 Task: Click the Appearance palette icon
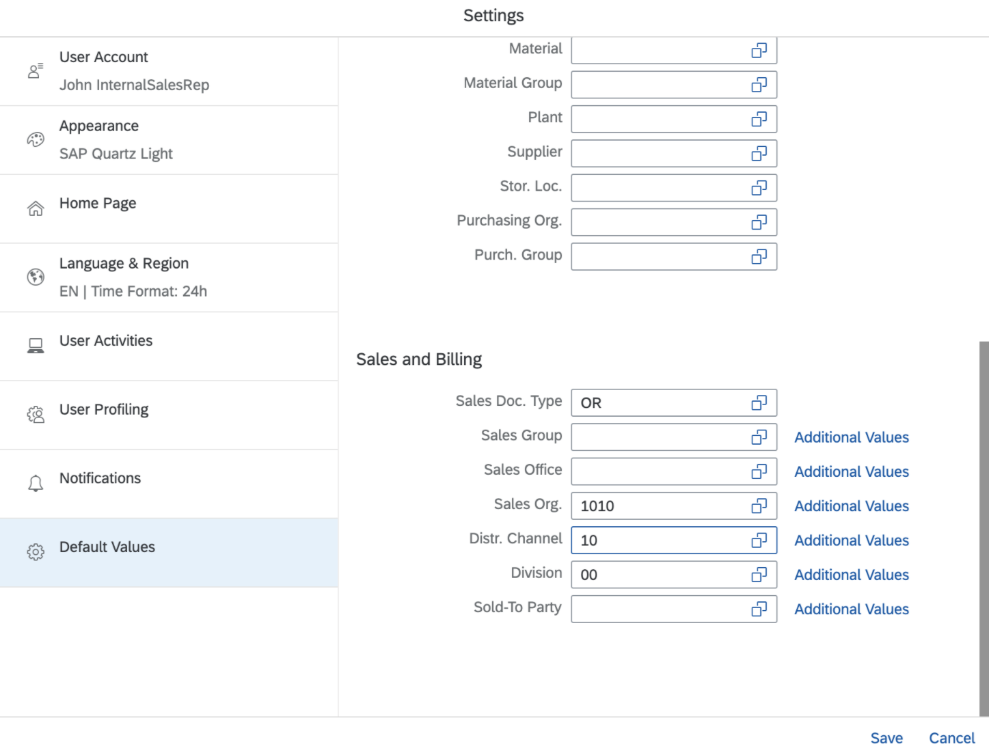click(x=36, y=139)
